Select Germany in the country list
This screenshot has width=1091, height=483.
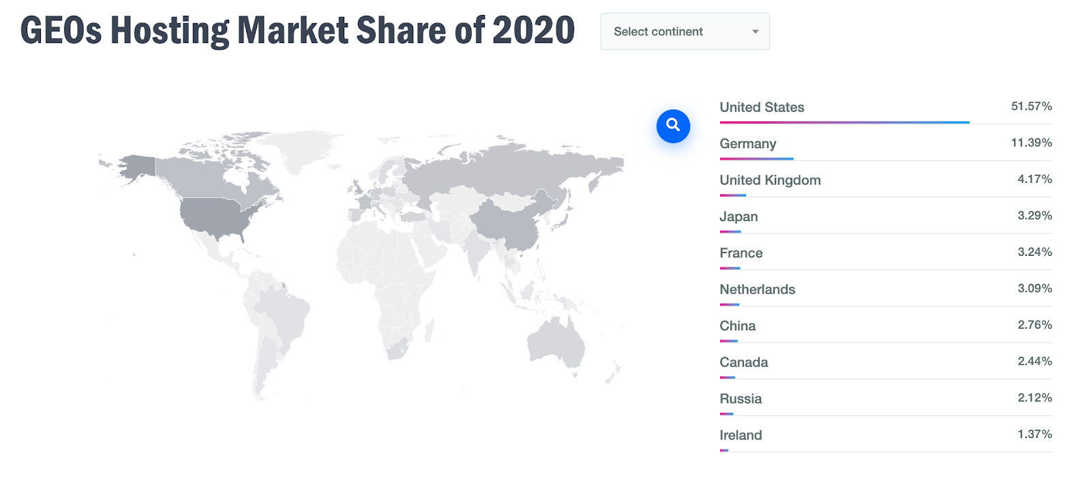[747, 144]
